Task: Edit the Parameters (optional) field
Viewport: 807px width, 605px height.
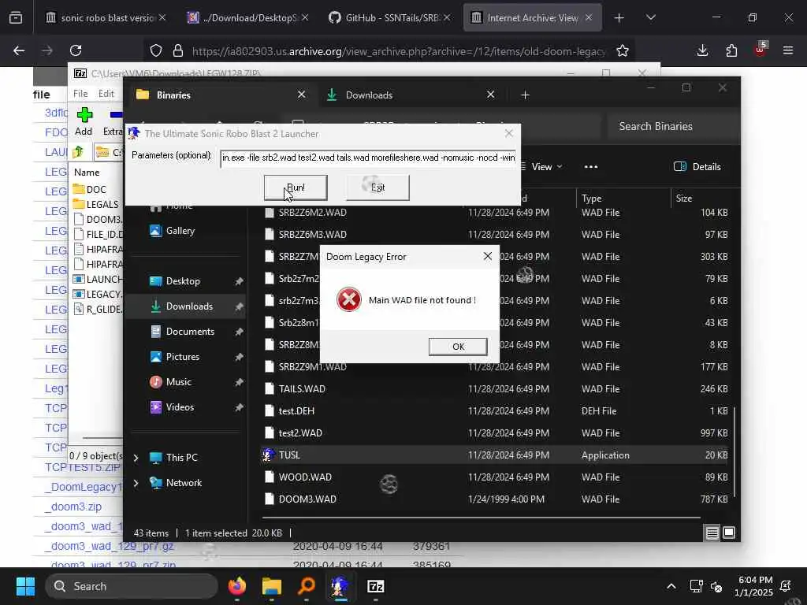Action: (x=367, y=158)
